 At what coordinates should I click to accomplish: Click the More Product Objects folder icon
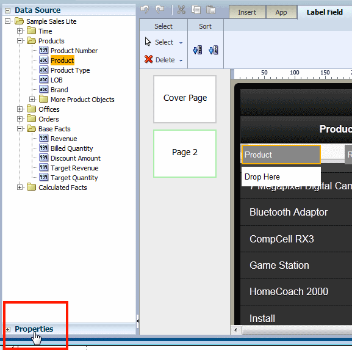click(x=43, y=99)
